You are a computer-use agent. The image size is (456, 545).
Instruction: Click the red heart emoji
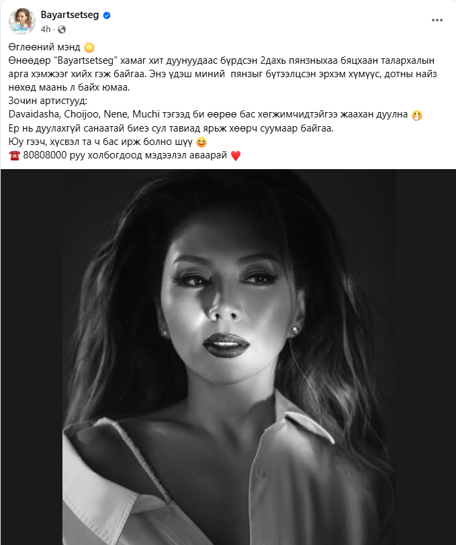[236, 155]
